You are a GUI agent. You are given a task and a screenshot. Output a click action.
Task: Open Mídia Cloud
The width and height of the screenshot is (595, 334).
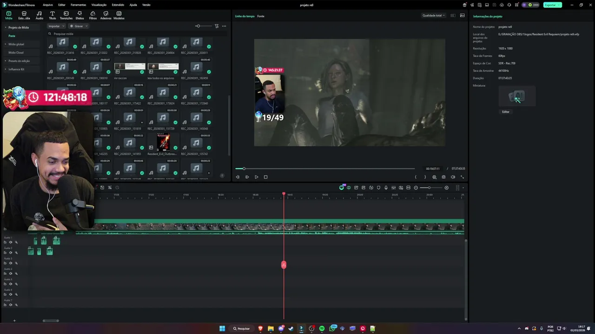pyautogui.click(x=16, y=52)
